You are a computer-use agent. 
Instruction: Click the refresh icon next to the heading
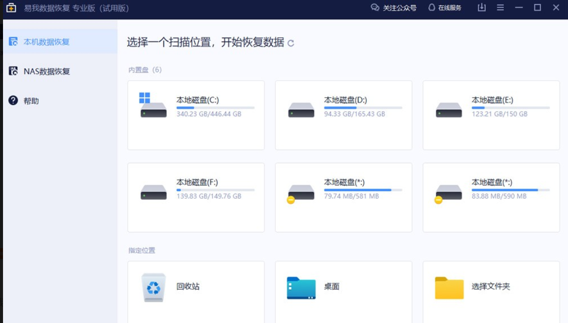pyautogui.click(x=291, y=43)
